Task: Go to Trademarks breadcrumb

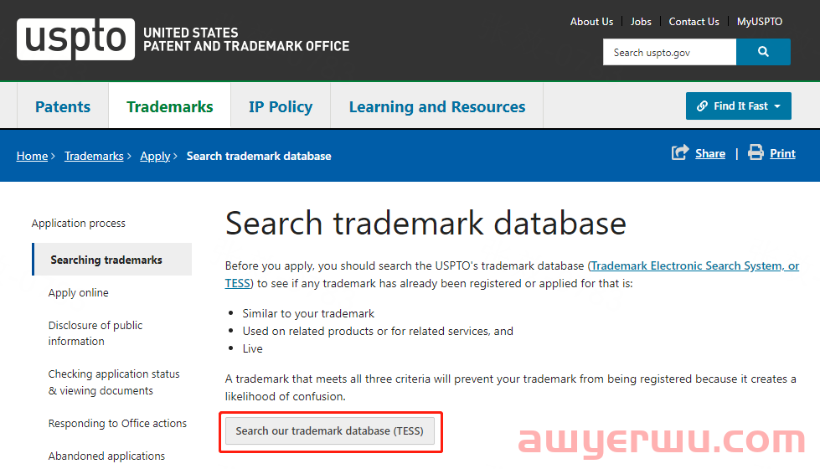Action: 94,156
